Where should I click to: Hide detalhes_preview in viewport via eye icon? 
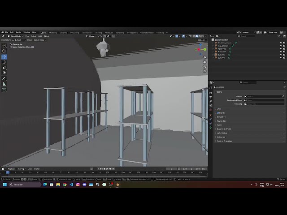[281, 43]
